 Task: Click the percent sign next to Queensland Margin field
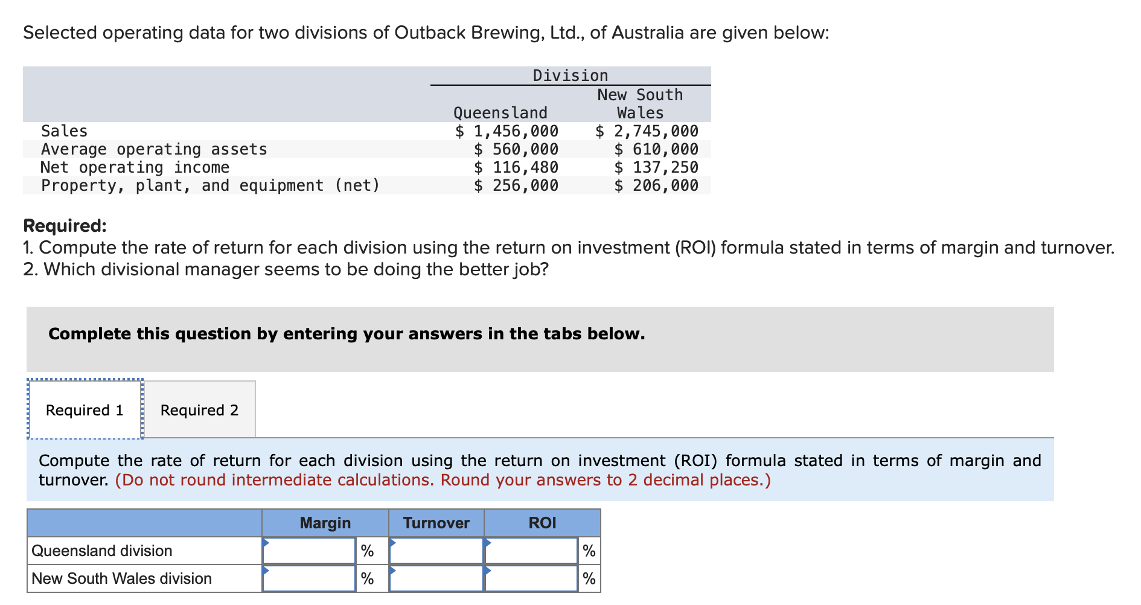(x=367, y=551)
